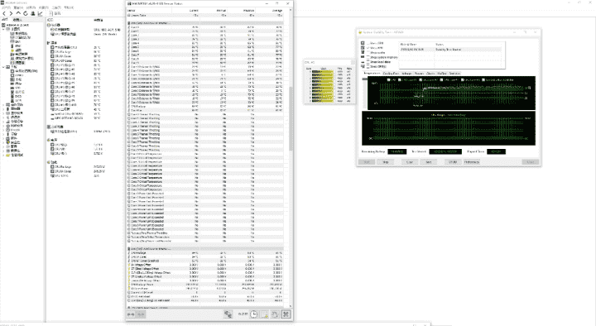Click the Preferences button in stability test

(472, 162)
